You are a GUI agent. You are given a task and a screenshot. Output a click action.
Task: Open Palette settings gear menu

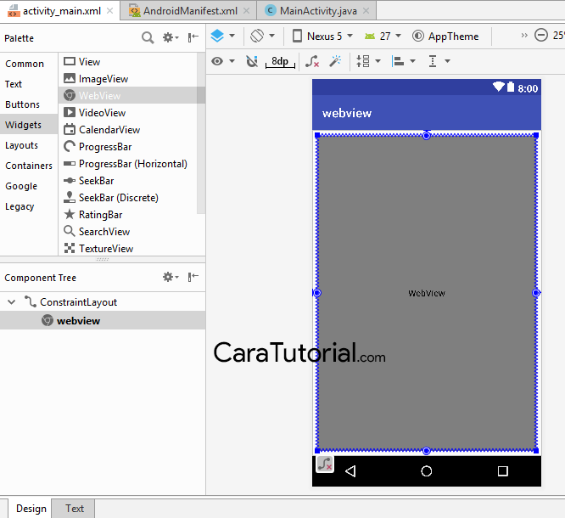[170, 37]
